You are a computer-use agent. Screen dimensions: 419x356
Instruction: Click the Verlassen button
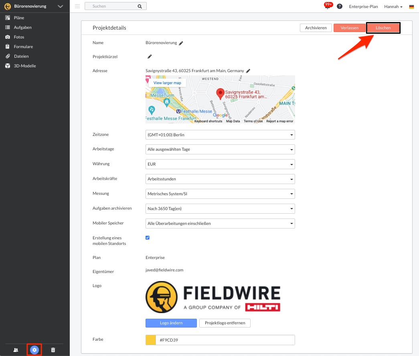tap(350, 28)
